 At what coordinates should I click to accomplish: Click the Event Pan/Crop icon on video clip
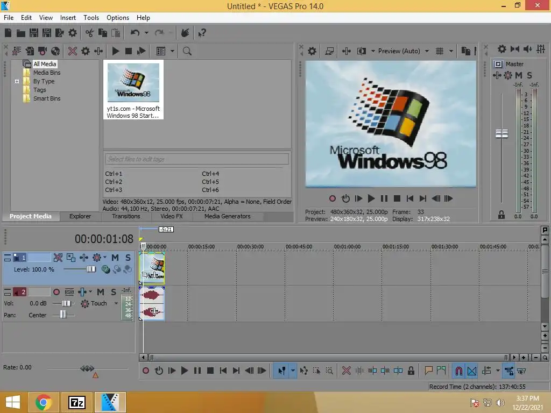[144, 275]
